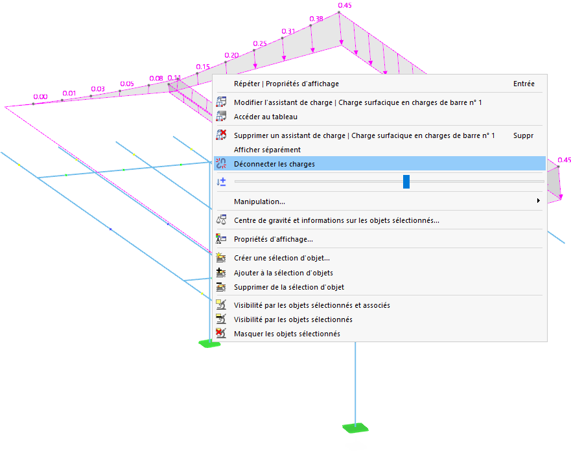Open Propriétés d'affichage... dialog entry

(x=380, y=239)
